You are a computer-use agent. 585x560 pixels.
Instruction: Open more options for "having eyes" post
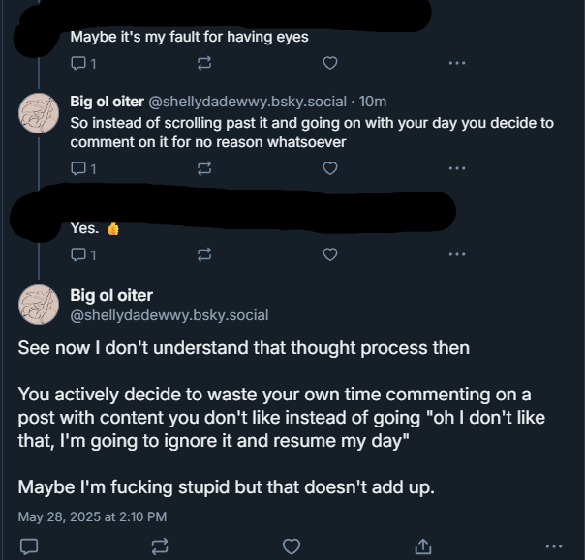click(x=456, y=63)
